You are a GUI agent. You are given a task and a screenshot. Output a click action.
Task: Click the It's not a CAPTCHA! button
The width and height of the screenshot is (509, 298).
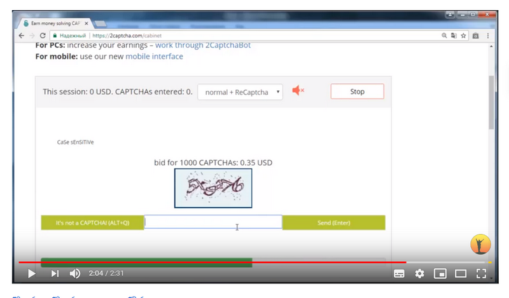point(92,223)
